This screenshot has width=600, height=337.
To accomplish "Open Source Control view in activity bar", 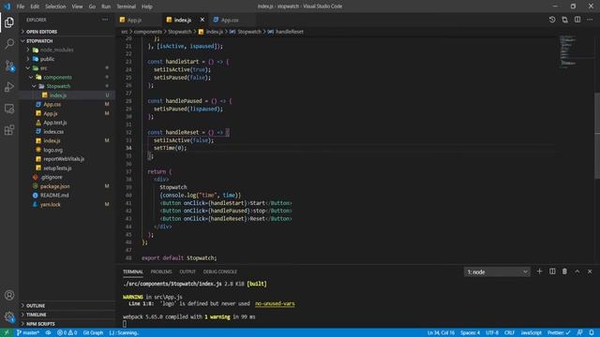I will pos(9,66).
